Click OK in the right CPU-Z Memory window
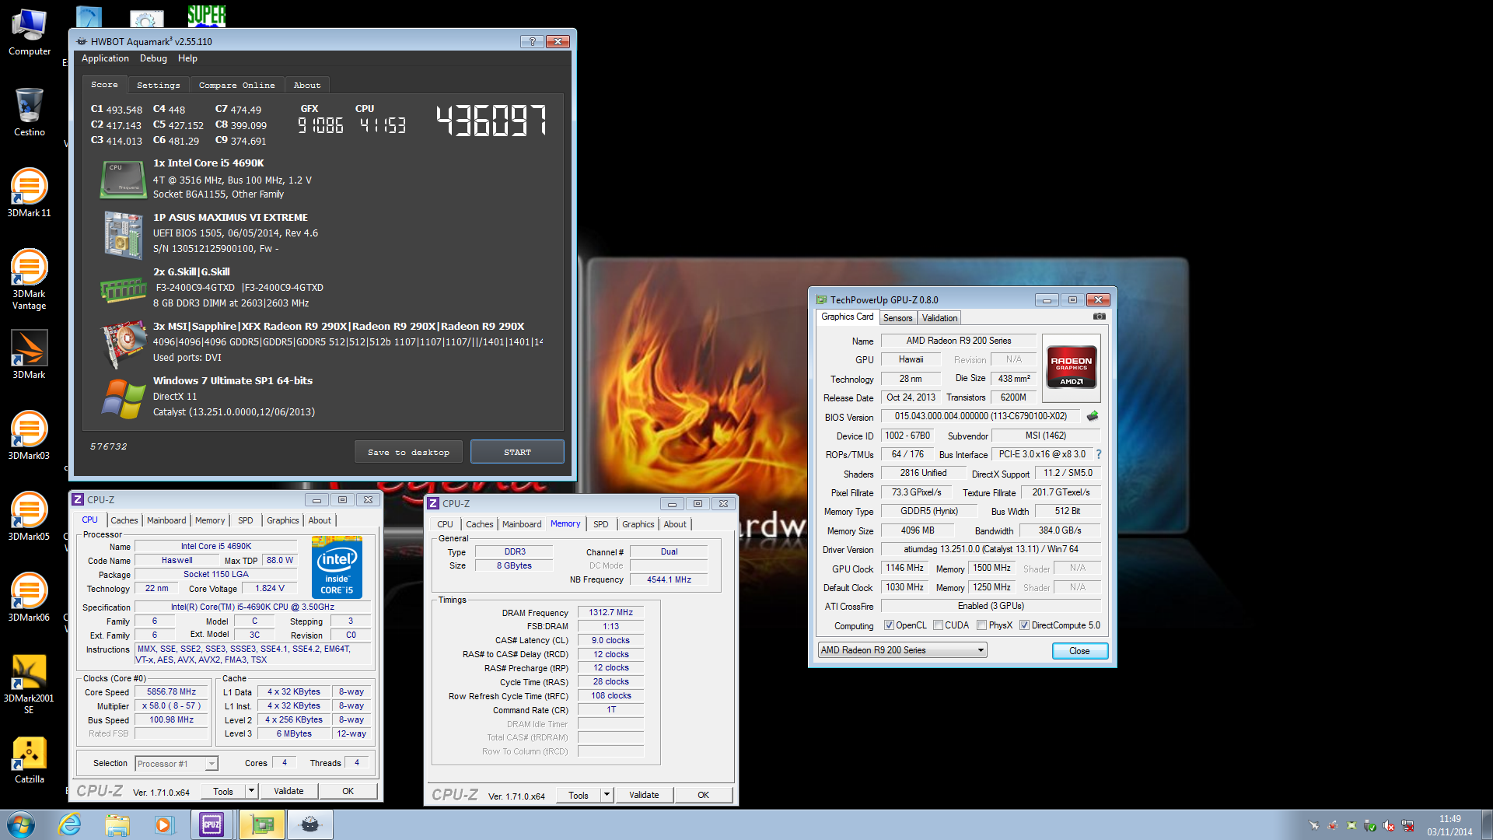This screenshot has width=1493, height=840. click(703, 795)
